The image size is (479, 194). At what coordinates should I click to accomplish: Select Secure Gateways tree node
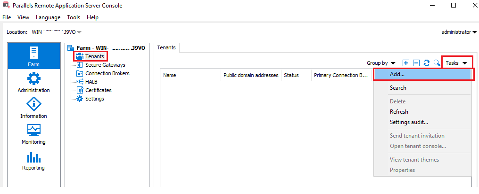pyautogui.click(x=105, y=65)
